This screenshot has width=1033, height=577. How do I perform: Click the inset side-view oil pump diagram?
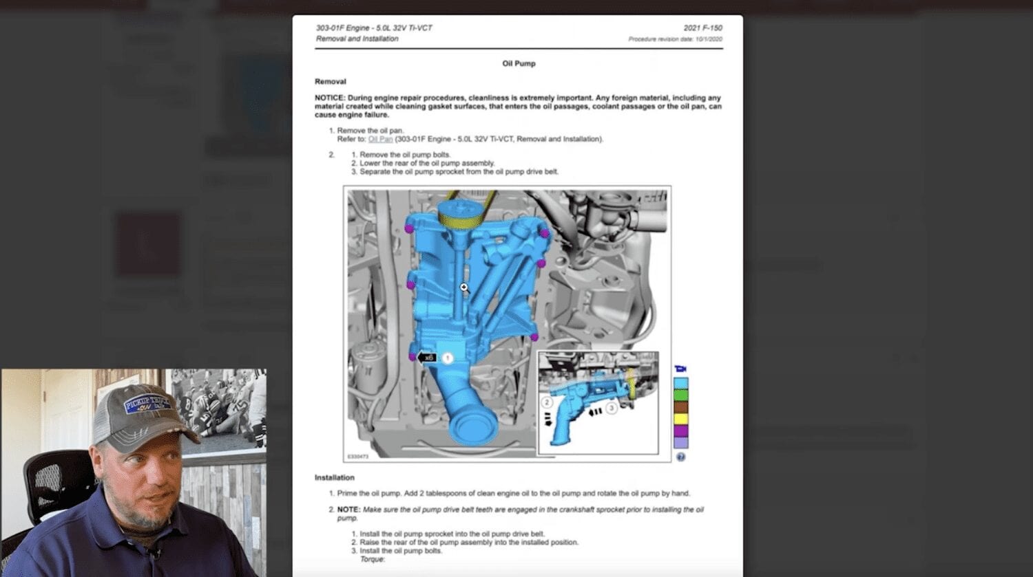pos(598,403)
